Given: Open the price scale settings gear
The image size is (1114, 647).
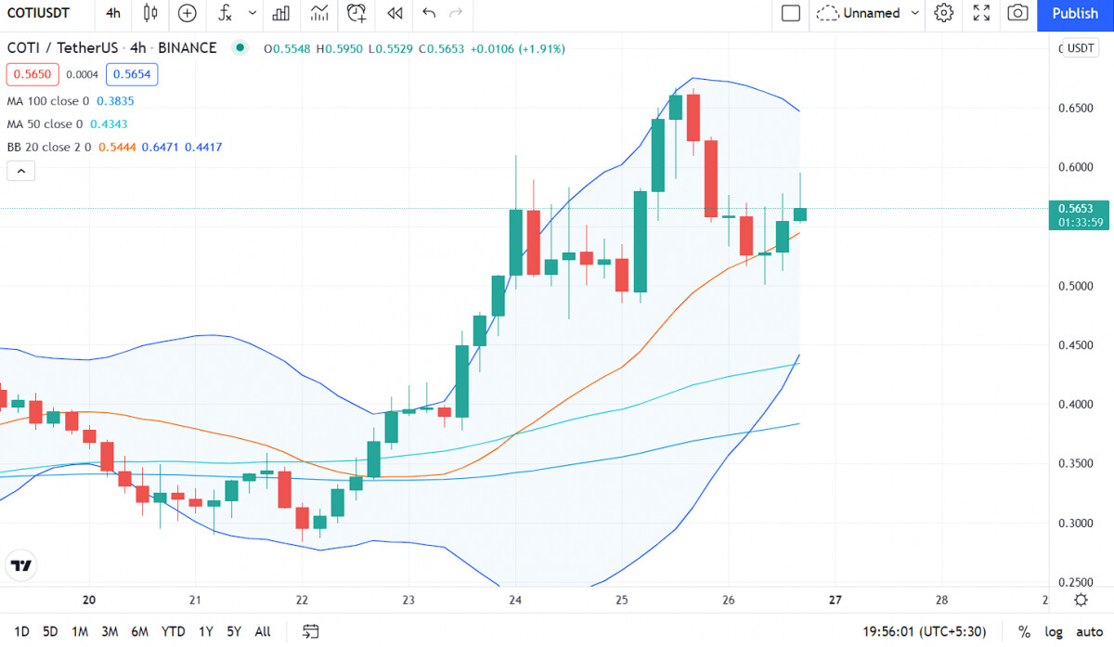Looking at the screenshot, I should (1081, 600).
